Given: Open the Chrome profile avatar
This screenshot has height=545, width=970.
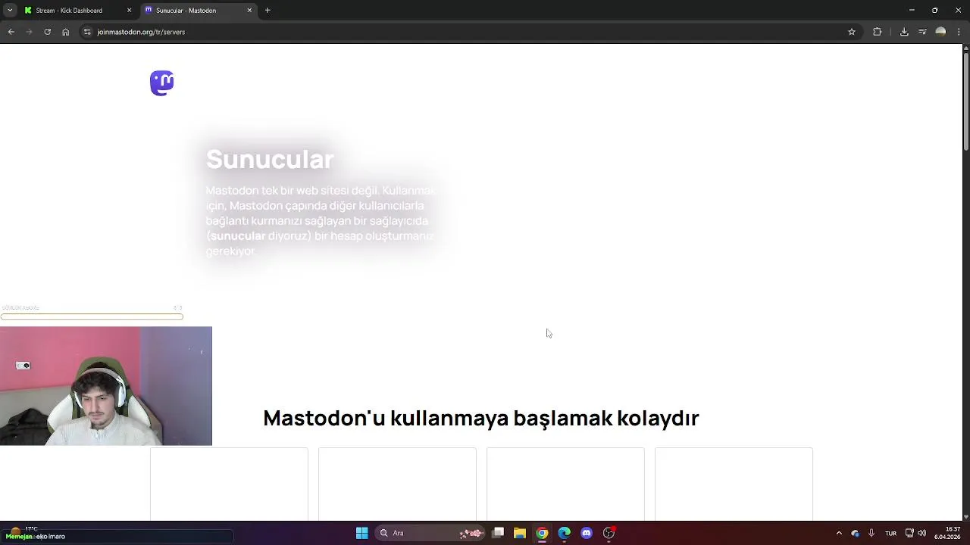Looking at the screenshot, I should (x=940, y=32).
